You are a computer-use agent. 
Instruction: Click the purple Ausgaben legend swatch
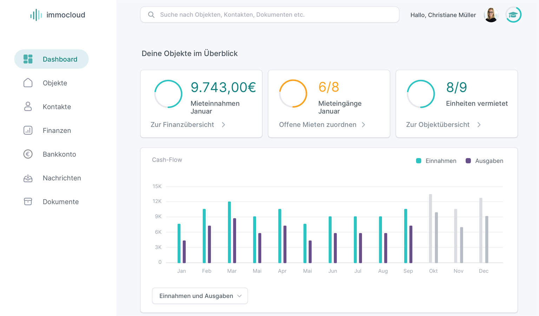[468, 161]
